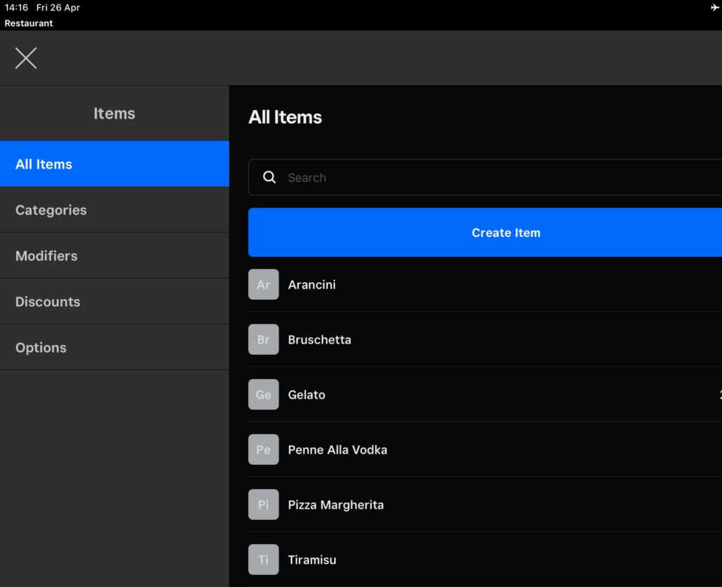Tap the airplane mode status icon
Viewport: 722px width, 587px height.
tap(715, 8)
